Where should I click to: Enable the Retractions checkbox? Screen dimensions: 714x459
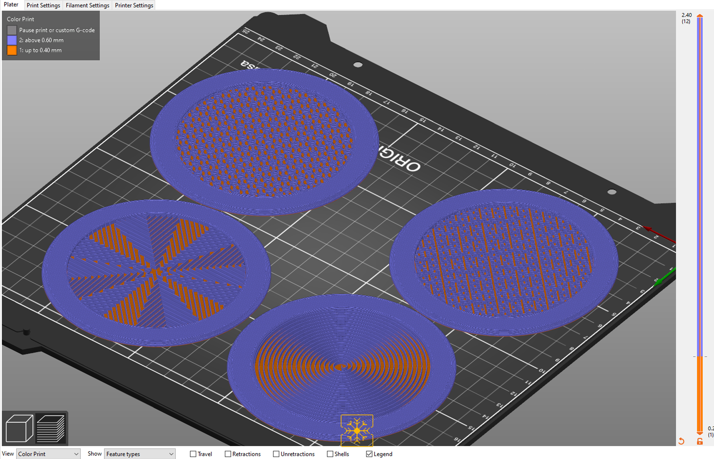228,454
